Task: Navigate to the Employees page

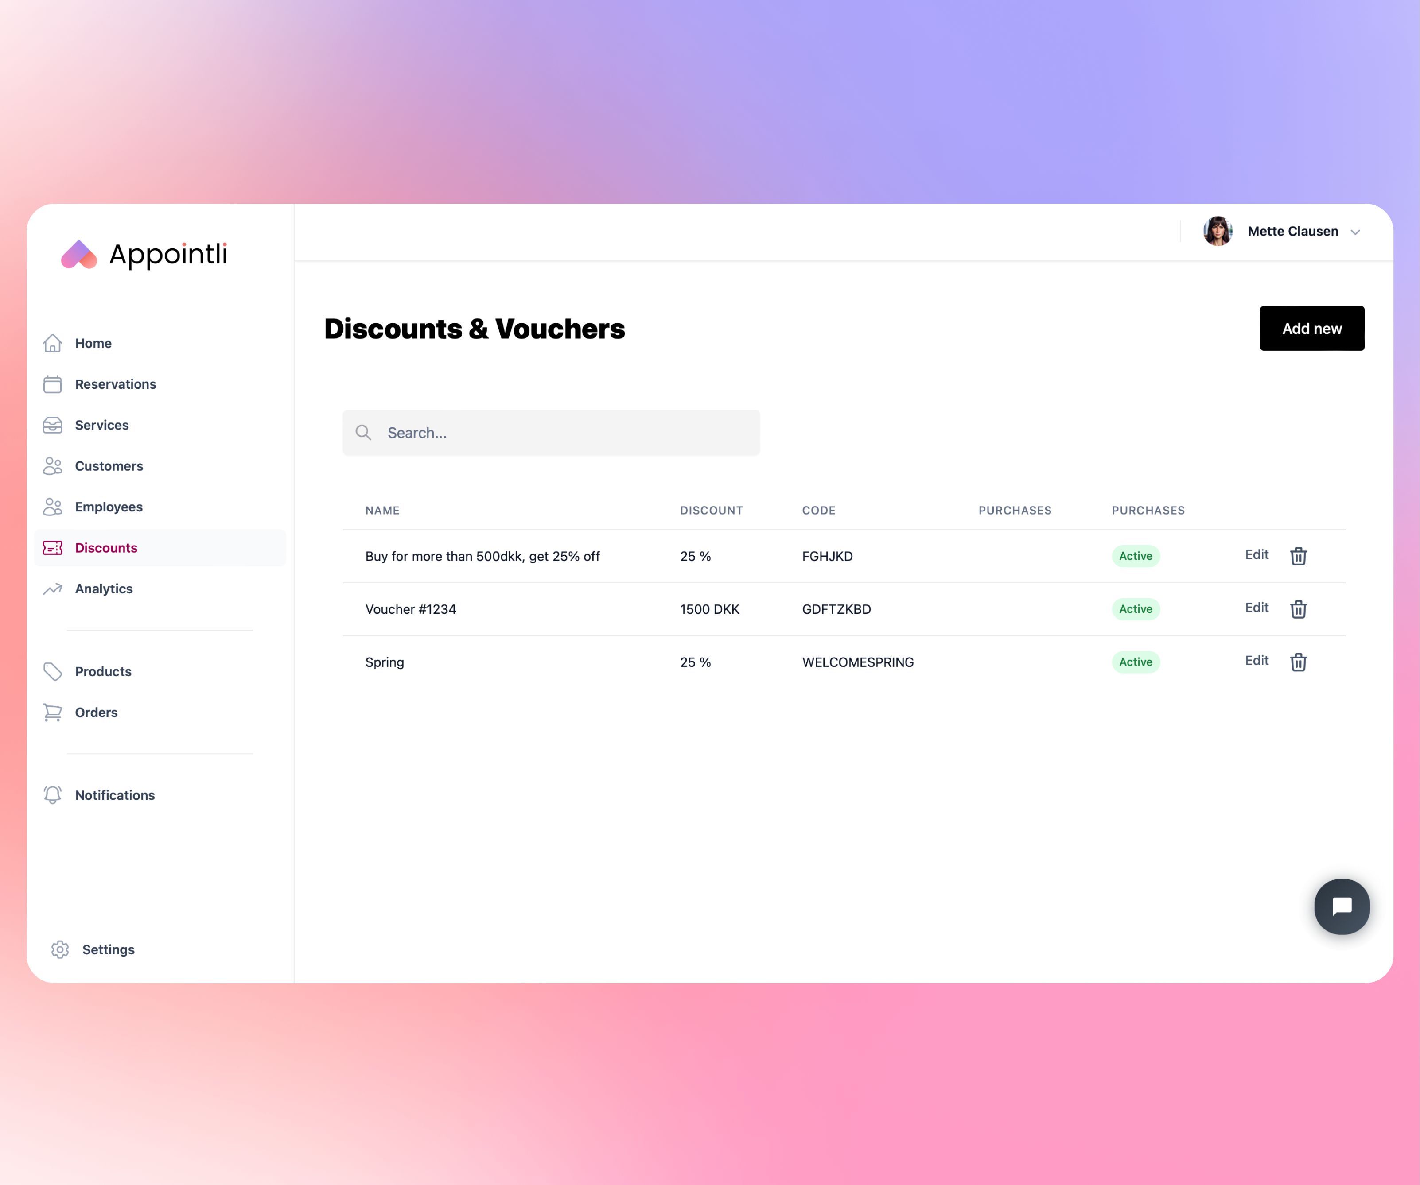Action: [x=108, y=507]
